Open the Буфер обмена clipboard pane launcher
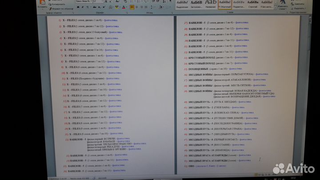 74,12
